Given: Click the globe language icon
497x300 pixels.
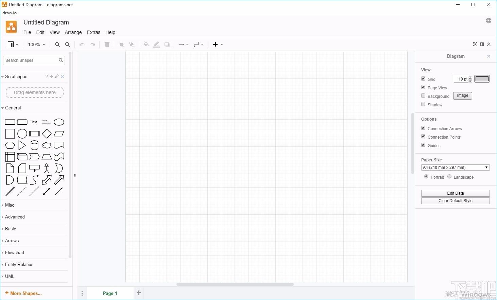Looking at the screenshot, I should (x=489, y=21).
